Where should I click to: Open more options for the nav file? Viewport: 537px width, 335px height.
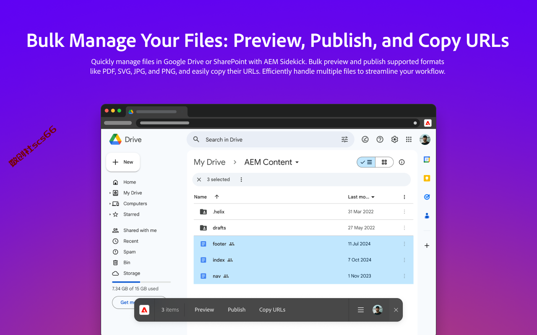(x=404, y=276)
